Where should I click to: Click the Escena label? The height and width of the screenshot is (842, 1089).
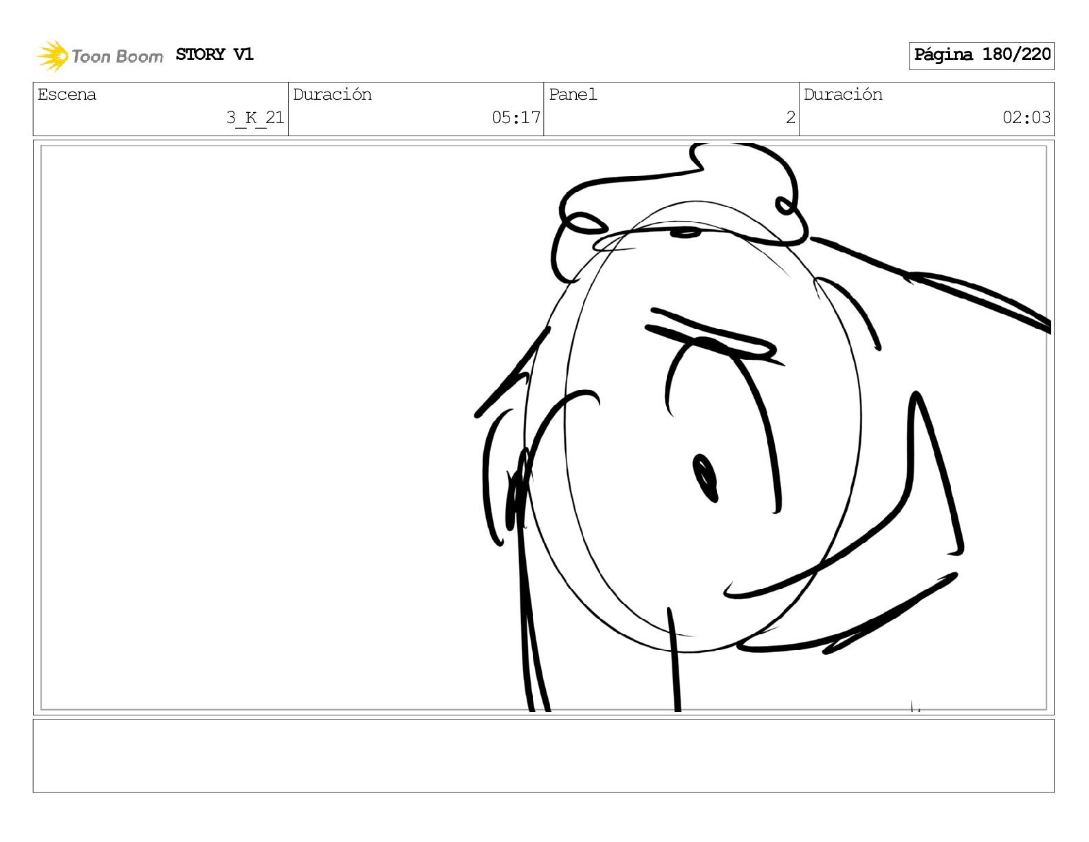[67, 94]
